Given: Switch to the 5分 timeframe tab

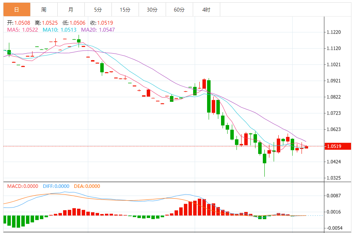Looking at the screenshot, I should click(x=98, y=10).
